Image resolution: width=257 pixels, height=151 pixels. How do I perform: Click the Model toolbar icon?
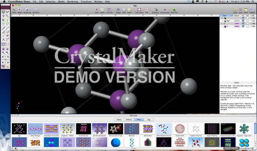tap(19, 11)
